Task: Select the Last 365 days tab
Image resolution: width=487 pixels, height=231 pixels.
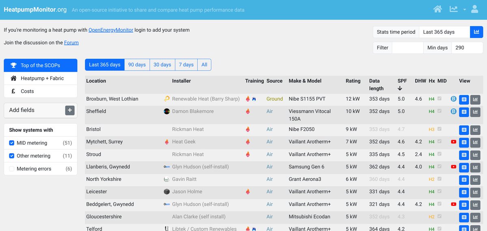Action: [x=105, y=65]
